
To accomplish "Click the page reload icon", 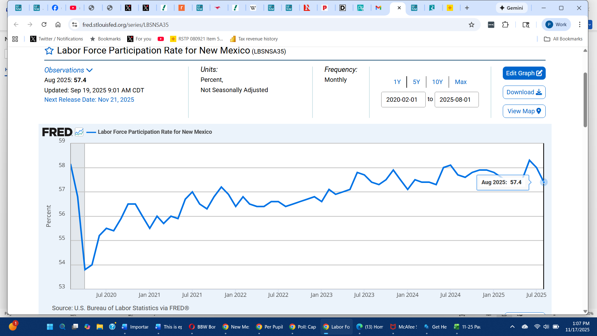I will click(44, 25).
